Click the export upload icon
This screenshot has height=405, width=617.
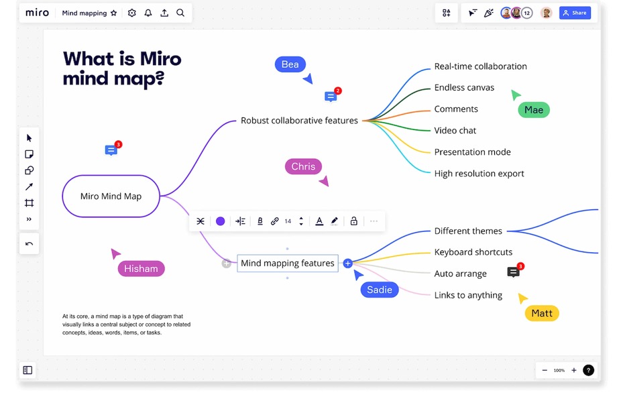164,13
